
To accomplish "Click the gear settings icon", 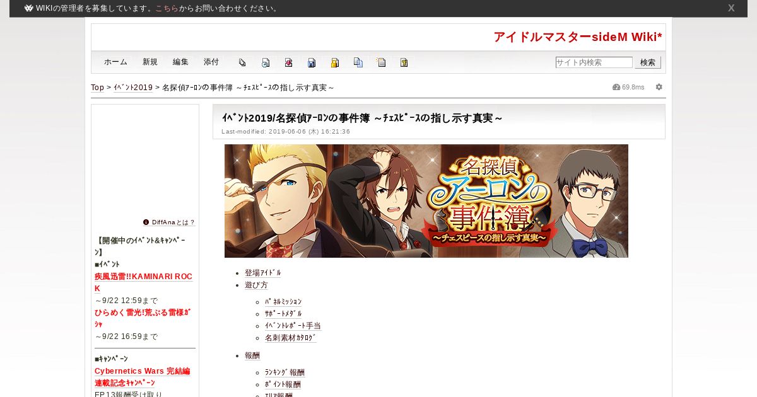I will 659,87.
